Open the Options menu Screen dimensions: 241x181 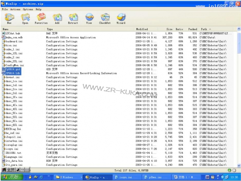point(28,9)
